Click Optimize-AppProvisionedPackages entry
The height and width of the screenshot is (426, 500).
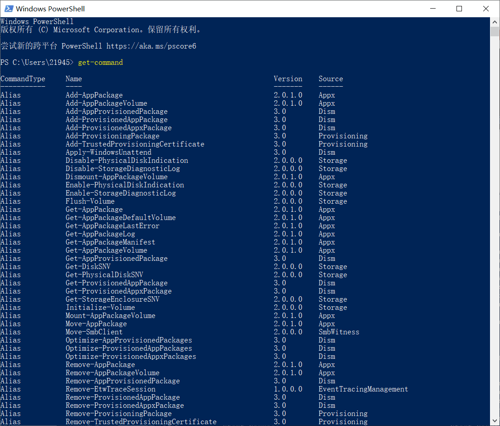(x=129, y=340)
